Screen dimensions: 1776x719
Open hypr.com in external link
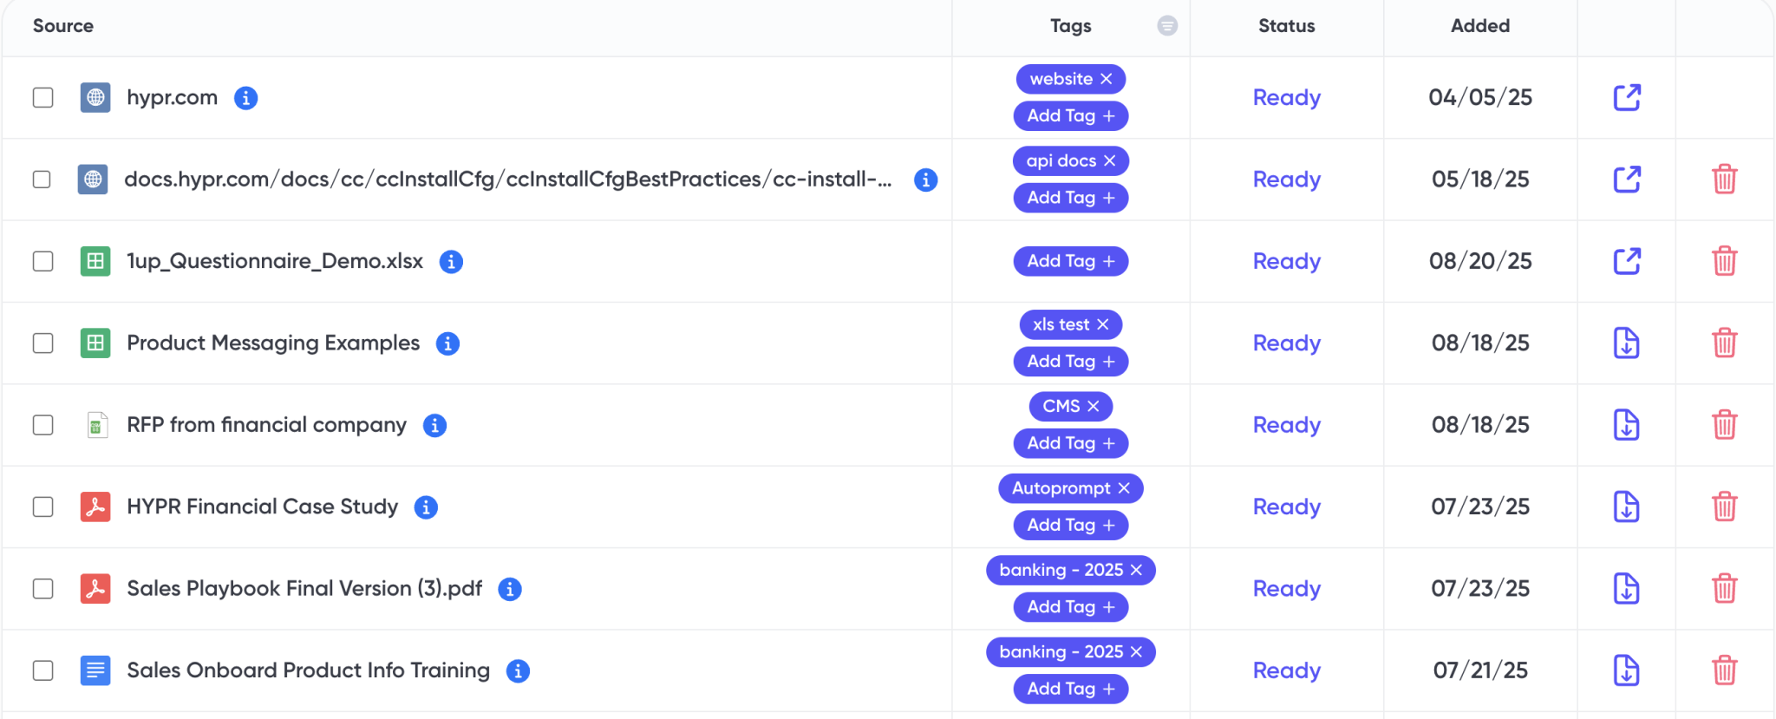pos(1627,97)
